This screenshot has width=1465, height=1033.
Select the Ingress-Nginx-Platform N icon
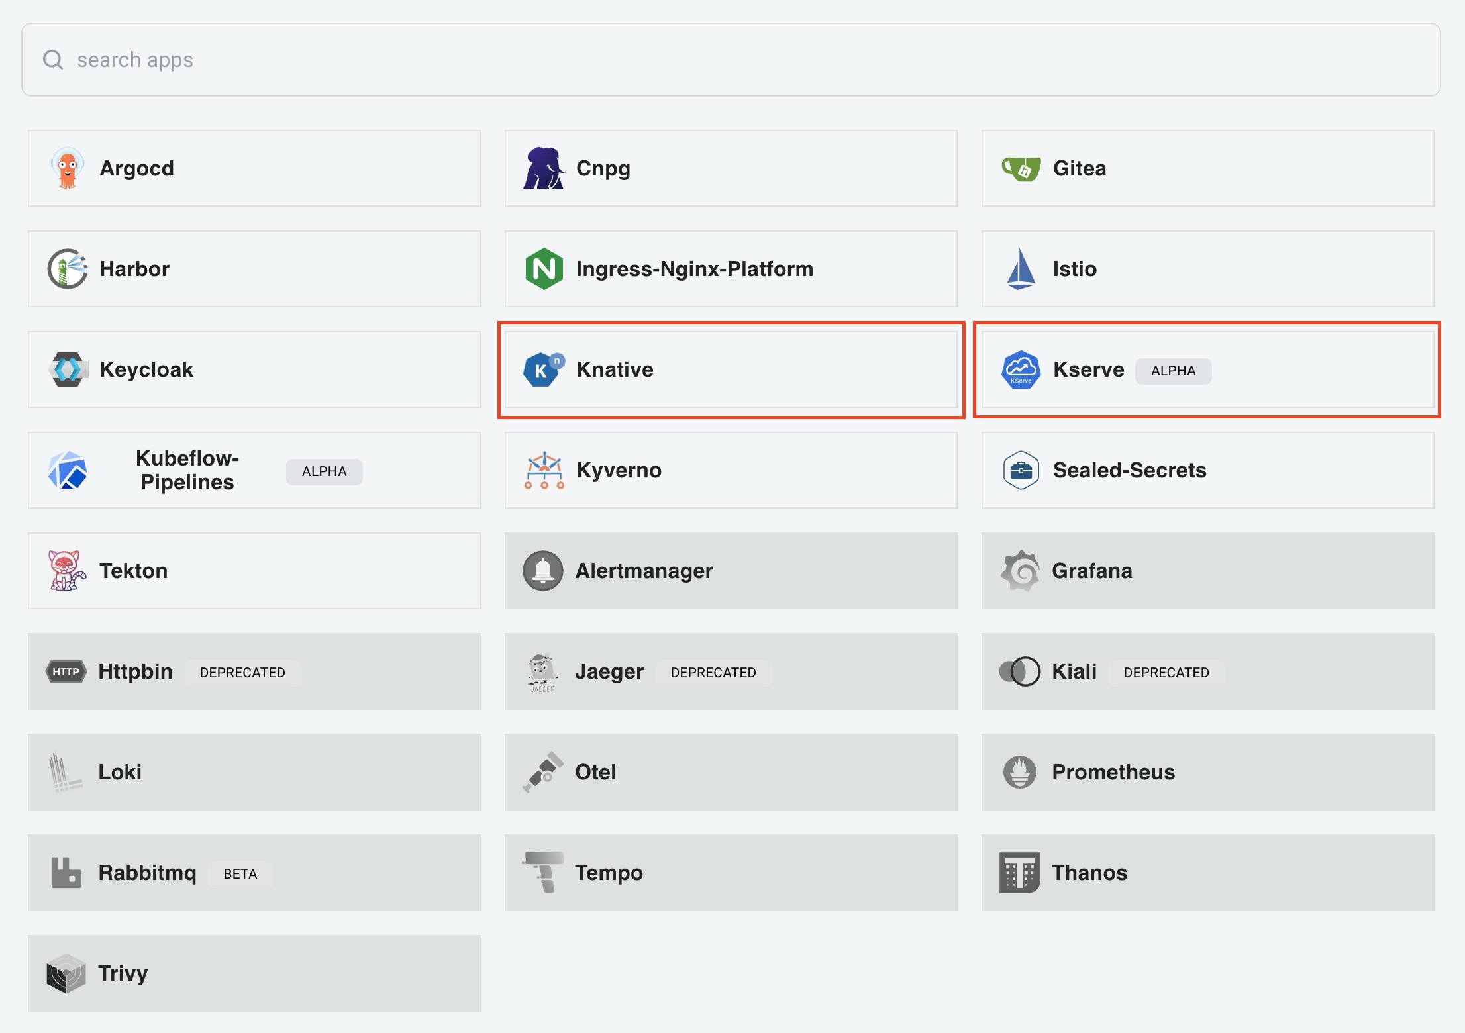tap(543, 268)
